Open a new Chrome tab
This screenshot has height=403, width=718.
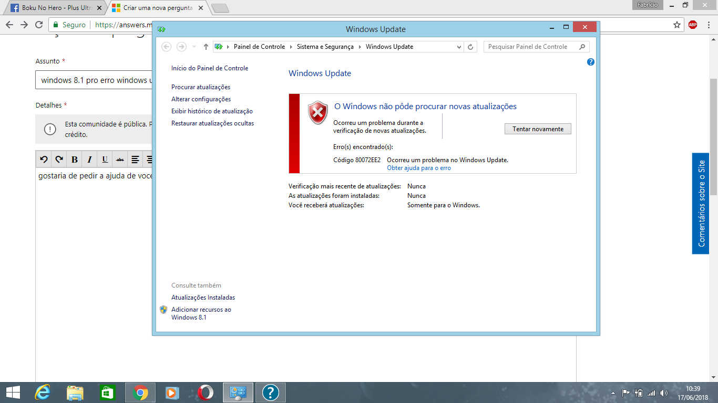coord(220,8)
